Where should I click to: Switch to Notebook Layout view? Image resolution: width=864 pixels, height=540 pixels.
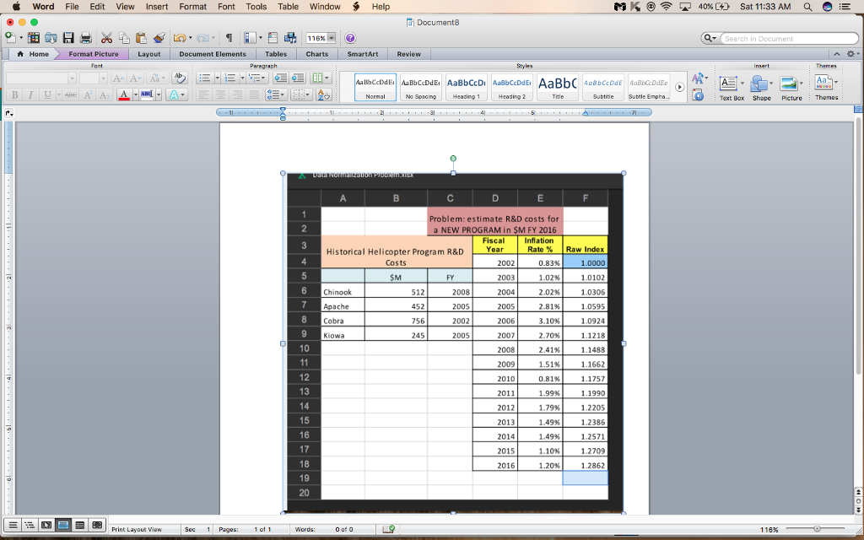point(80,525)
